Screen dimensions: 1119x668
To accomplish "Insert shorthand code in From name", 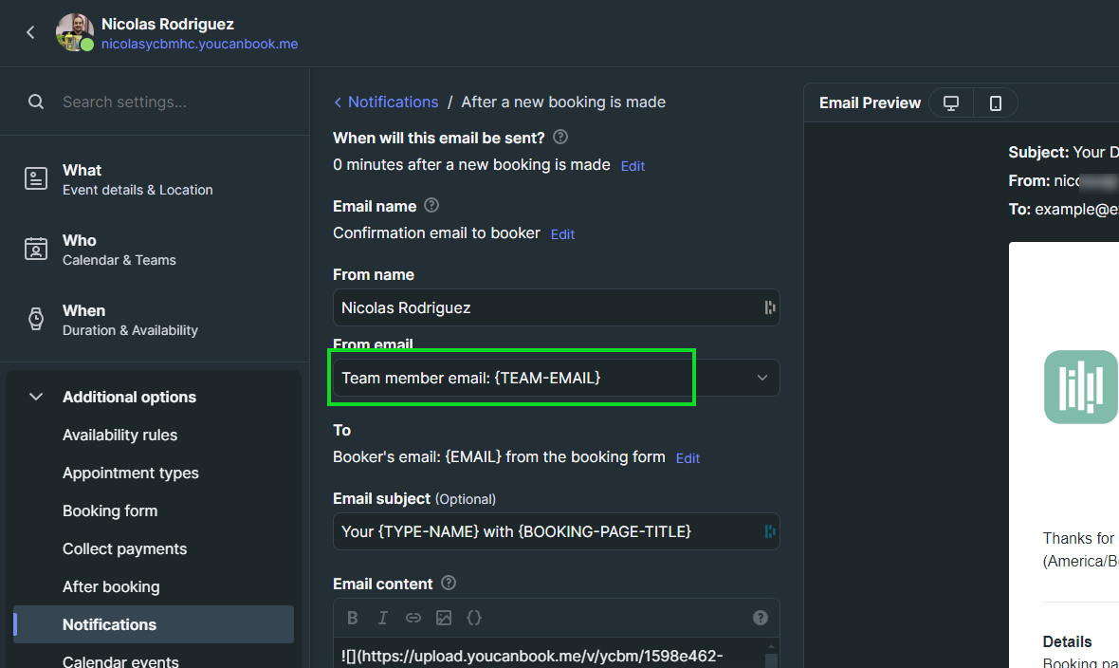I will click(x=769, y=308).
